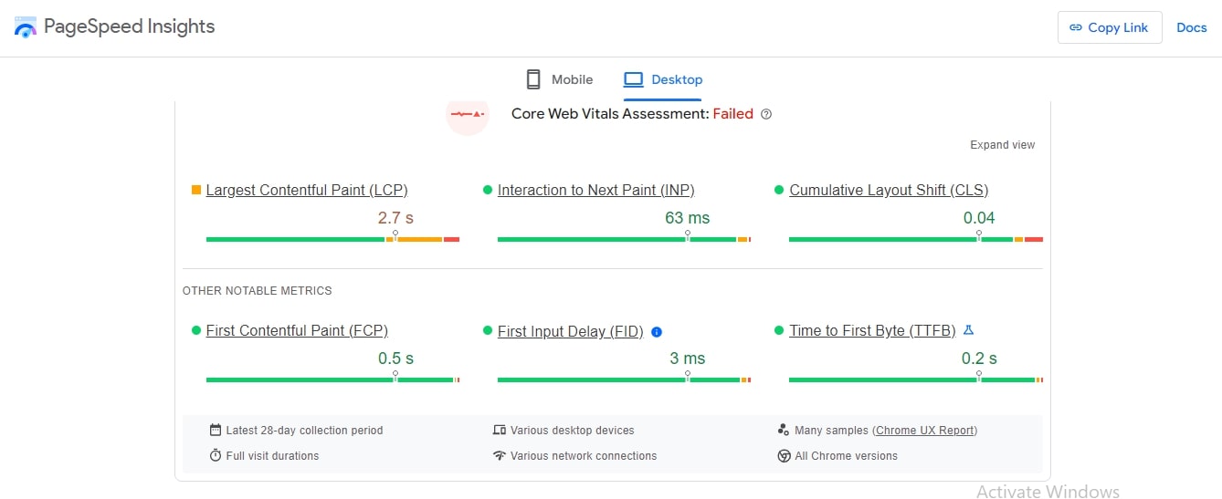Click the green dot beside CLS
1222x499 pixels.
tap(779, 190)
